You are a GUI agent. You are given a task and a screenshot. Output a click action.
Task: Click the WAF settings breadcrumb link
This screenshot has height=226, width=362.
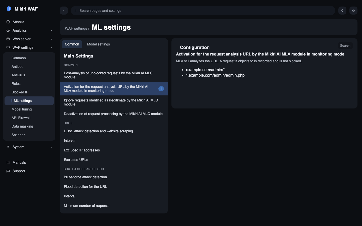(76, 28)
